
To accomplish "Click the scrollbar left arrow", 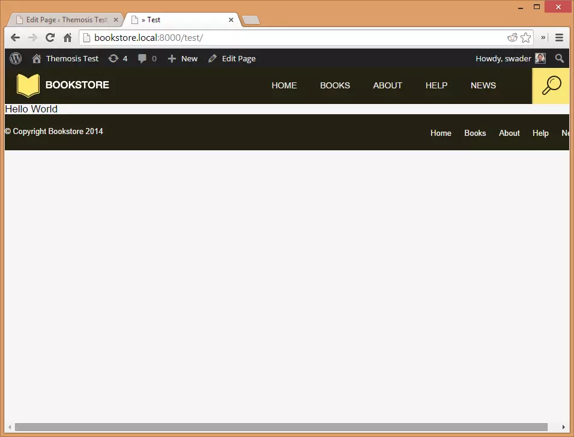I will click(10, 427).
